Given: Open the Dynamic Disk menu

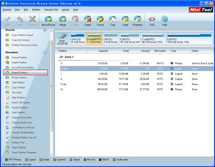Looking at the screenshot, I should 51,10.
